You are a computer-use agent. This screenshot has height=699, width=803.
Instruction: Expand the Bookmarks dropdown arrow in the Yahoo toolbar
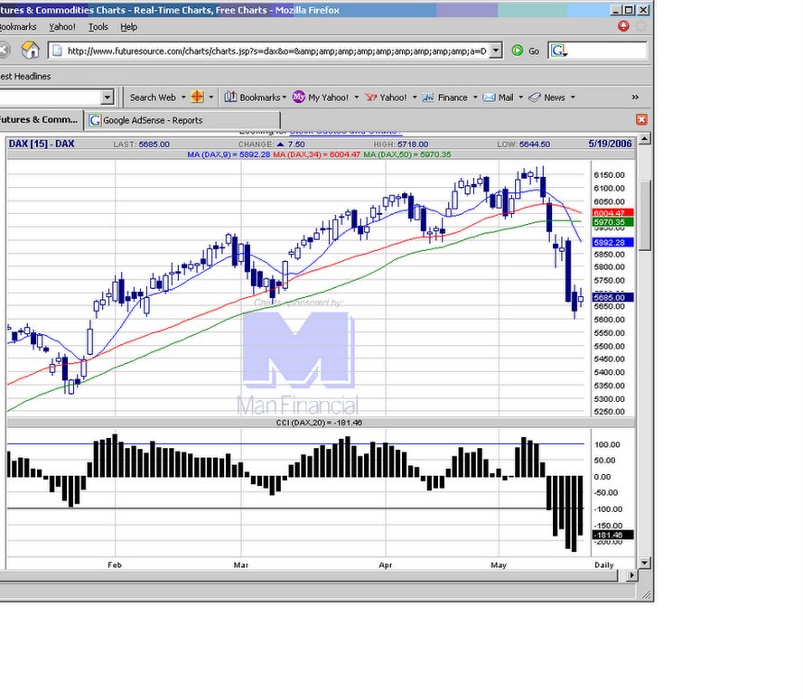pos(285,98)
